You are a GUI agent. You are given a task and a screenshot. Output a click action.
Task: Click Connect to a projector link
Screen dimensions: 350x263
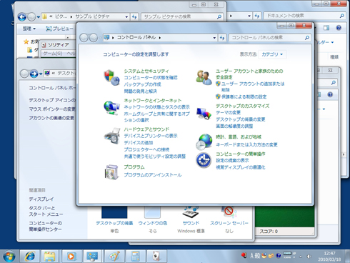pos(146,149)
